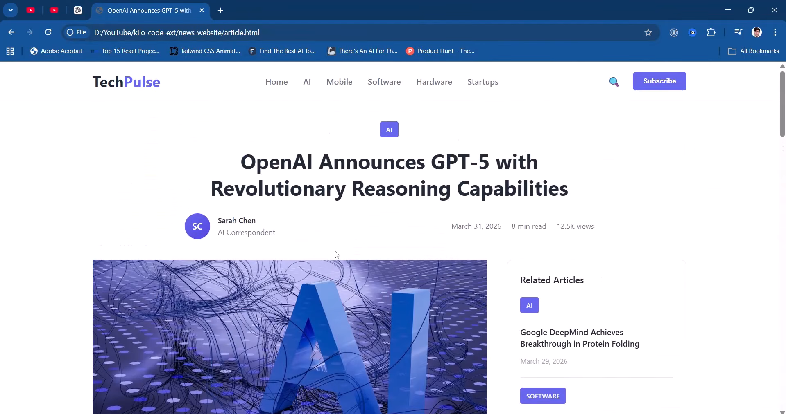Open the There's An AI For That bookmark
The width and height of the screenshot is (786, 414).
(362, 51)
